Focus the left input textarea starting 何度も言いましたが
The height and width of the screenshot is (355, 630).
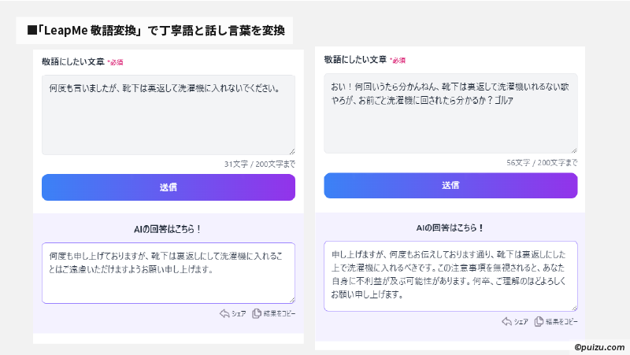(x=168, y=115)
